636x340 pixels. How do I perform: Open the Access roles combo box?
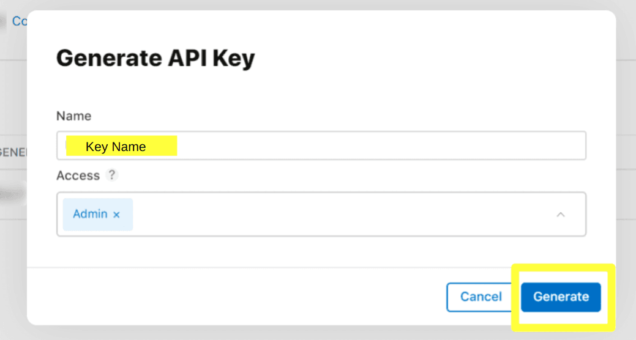click(343, 215)
